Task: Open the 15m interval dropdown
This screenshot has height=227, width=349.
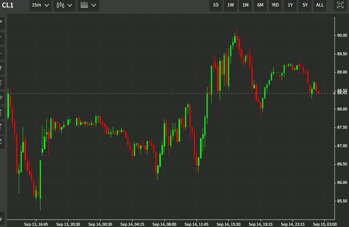Action: (39, 5)
